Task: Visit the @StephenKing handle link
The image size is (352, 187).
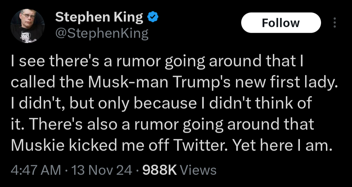Action: coord(102,33)
